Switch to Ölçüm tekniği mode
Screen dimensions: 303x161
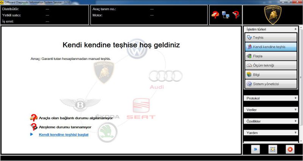[x=271, y=65]
